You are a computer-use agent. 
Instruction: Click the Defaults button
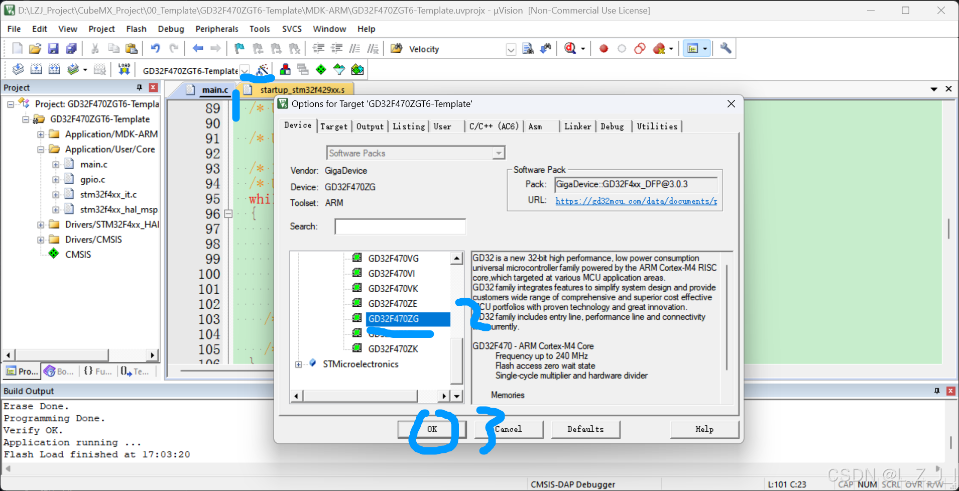click(x=585, y=429)
